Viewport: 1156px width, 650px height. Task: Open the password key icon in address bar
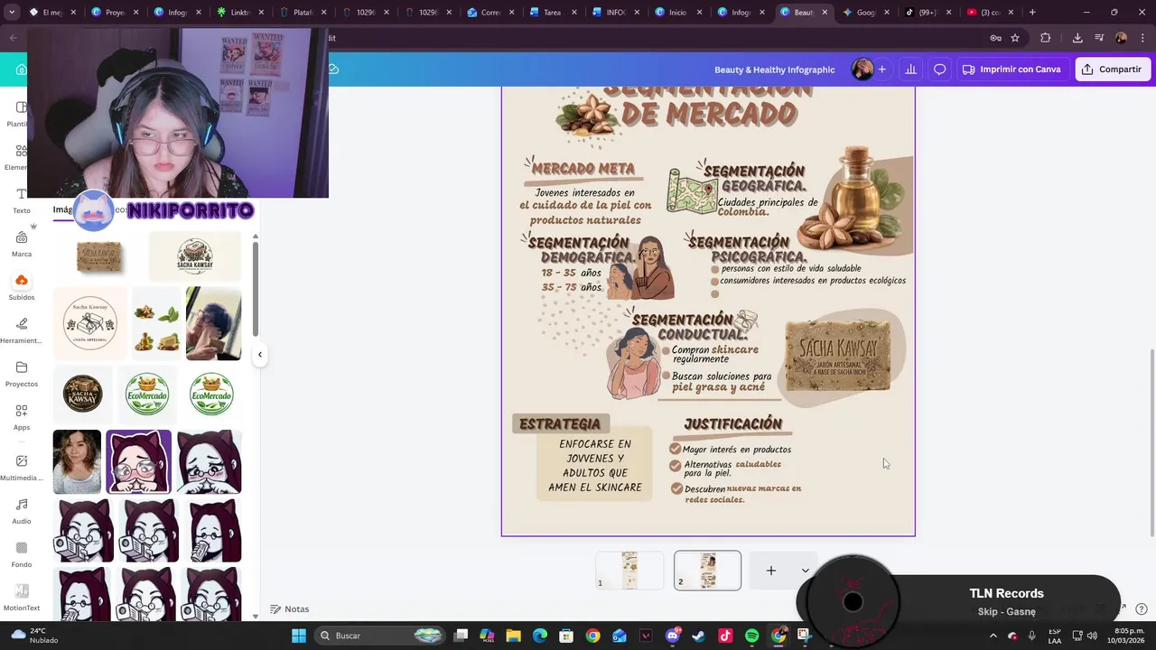(x=995, y=38)
